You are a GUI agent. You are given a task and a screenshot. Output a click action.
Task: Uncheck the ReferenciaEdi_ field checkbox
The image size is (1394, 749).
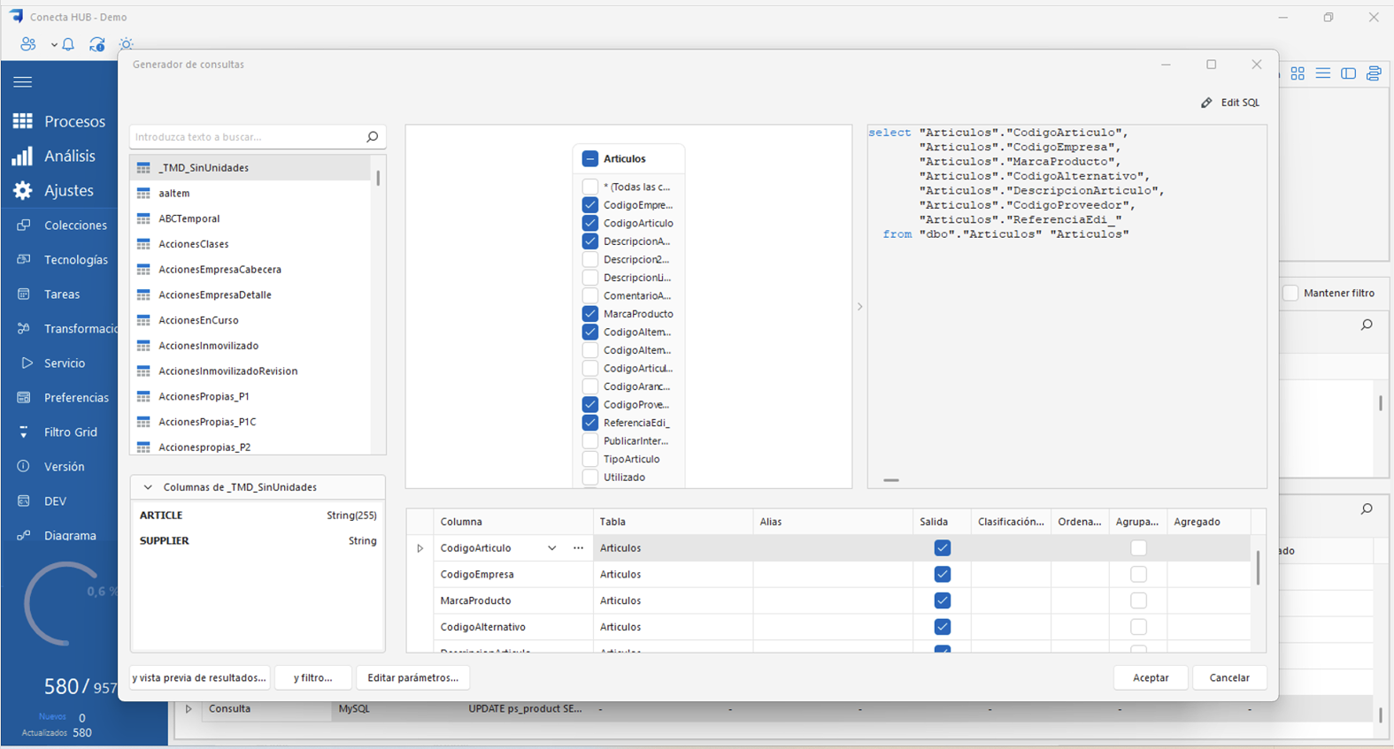point(590,423)
